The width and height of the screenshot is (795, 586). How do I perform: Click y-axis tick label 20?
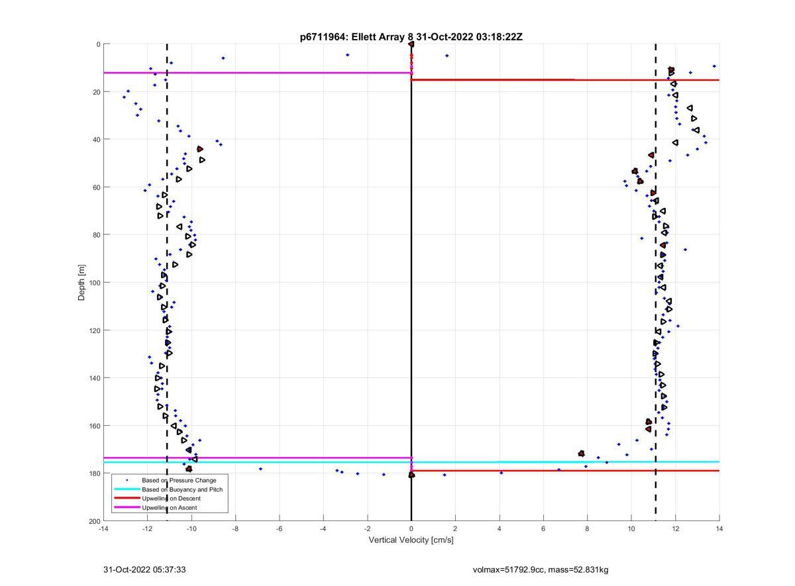click(x=96, y=92)
